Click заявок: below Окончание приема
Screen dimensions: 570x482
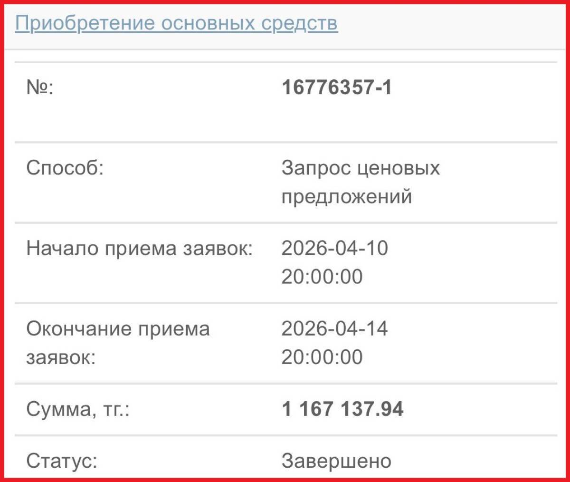(x=61, y=357)
